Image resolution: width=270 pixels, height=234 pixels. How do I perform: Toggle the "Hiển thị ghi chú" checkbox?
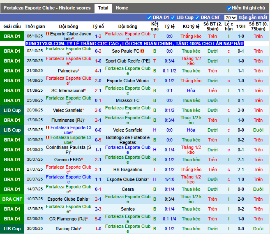229,8
